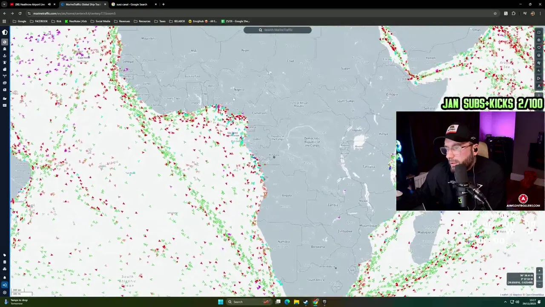Expand the Revenues bookmarks folder

point(122,21)
